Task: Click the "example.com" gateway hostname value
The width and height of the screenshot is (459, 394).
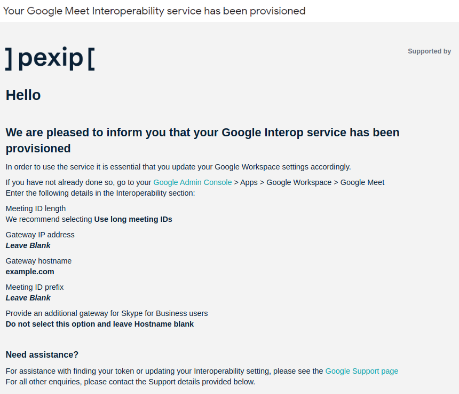Action: tap(30, 272)
